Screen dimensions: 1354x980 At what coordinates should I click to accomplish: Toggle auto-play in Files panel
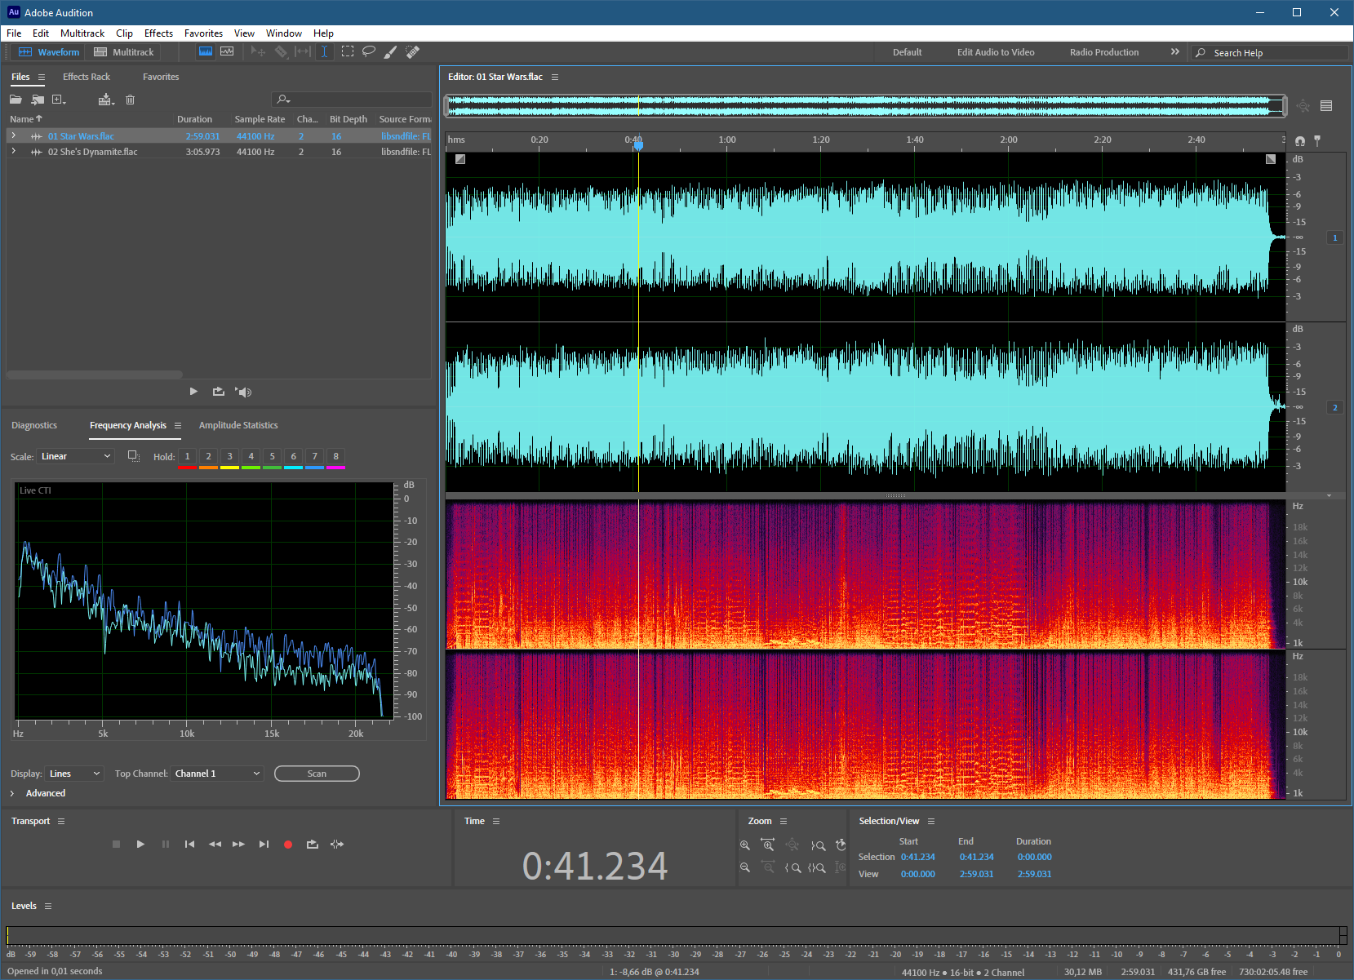243,392
